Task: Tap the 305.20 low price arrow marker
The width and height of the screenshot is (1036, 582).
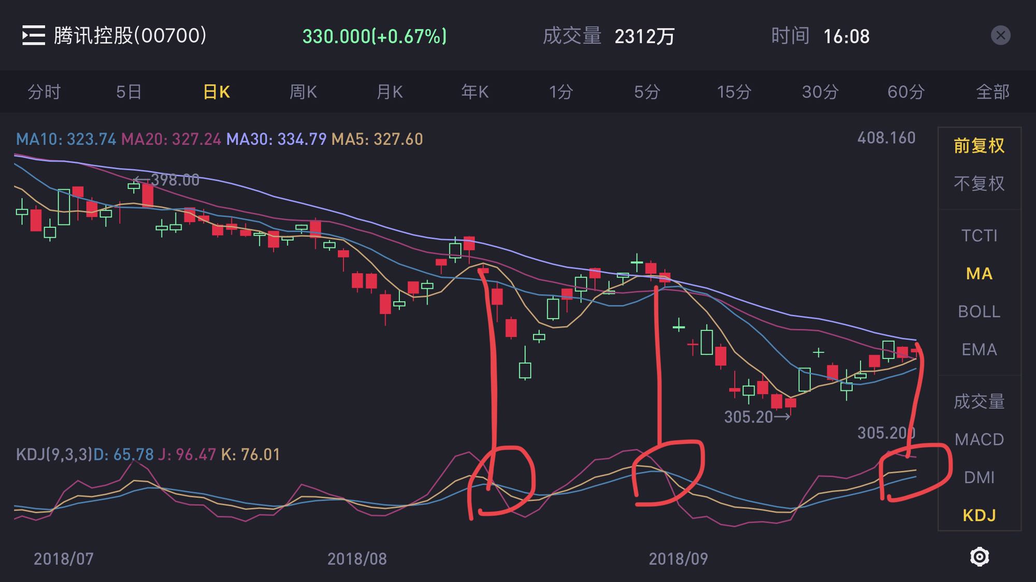Action: (757, 417)
